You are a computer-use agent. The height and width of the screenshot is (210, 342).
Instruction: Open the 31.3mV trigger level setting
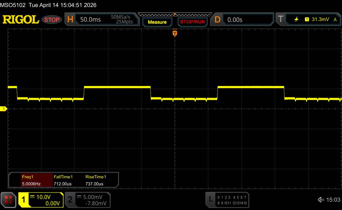point(320,20)
